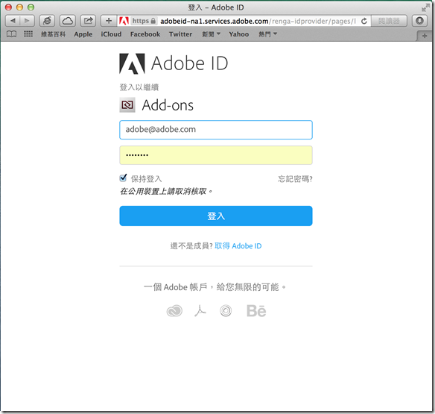
Task: Click the Behance Bē icon
Action: pyautogui.click(x=256, y=311)
